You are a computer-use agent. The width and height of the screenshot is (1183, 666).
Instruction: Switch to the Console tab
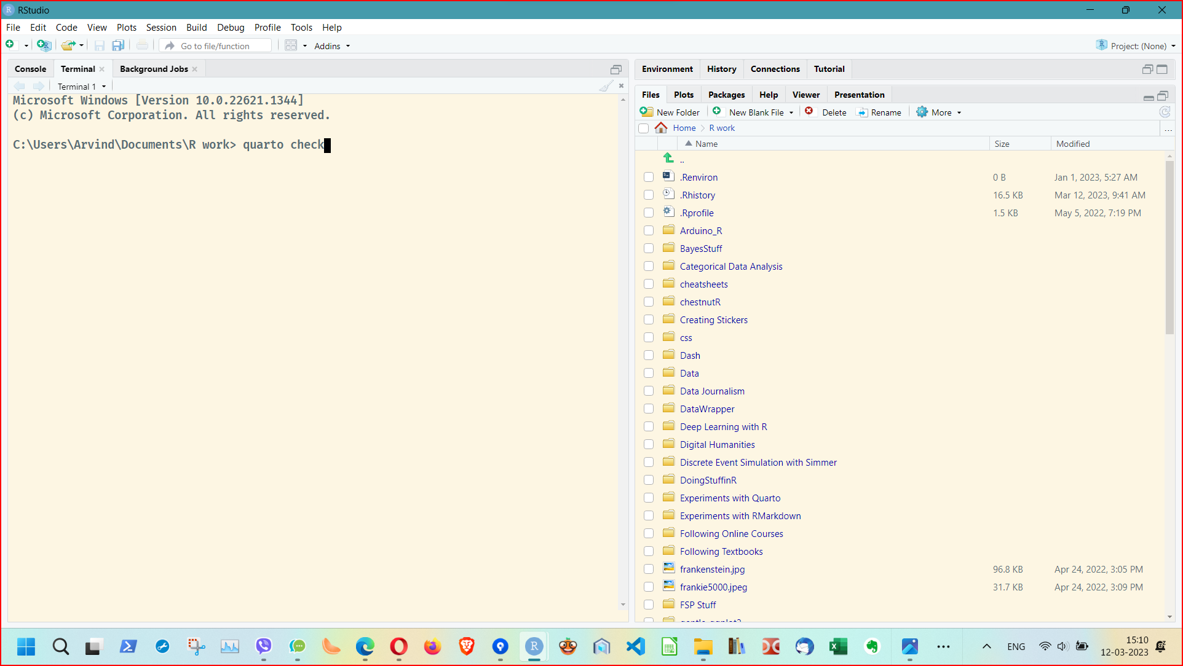(30, 69)
